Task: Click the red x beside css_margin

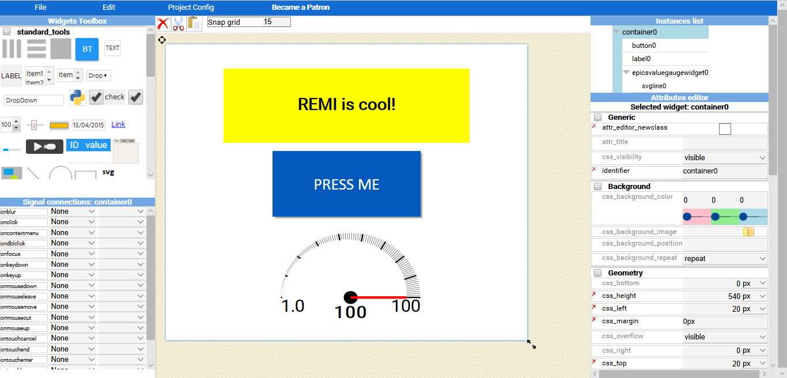Action: coord(594,319)
